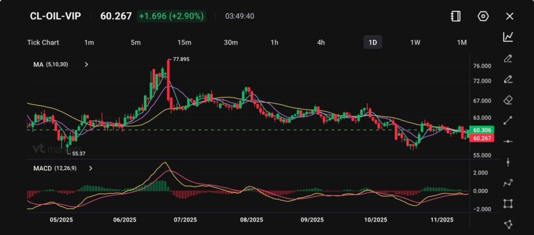This screenshot has width=534, height=235.
Task: Select the 4h timeframe
Action: click(321, 42)
